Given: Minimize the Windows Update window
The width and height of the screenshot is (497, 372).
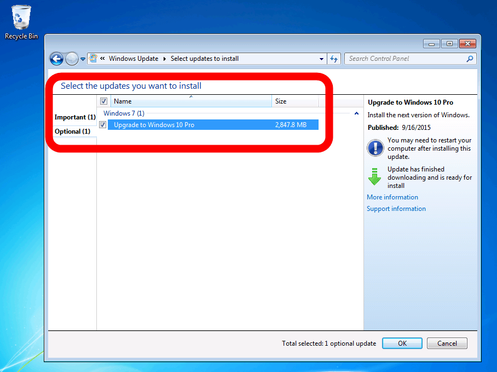Looking at the screenshot, I should (x=431, y=44).
